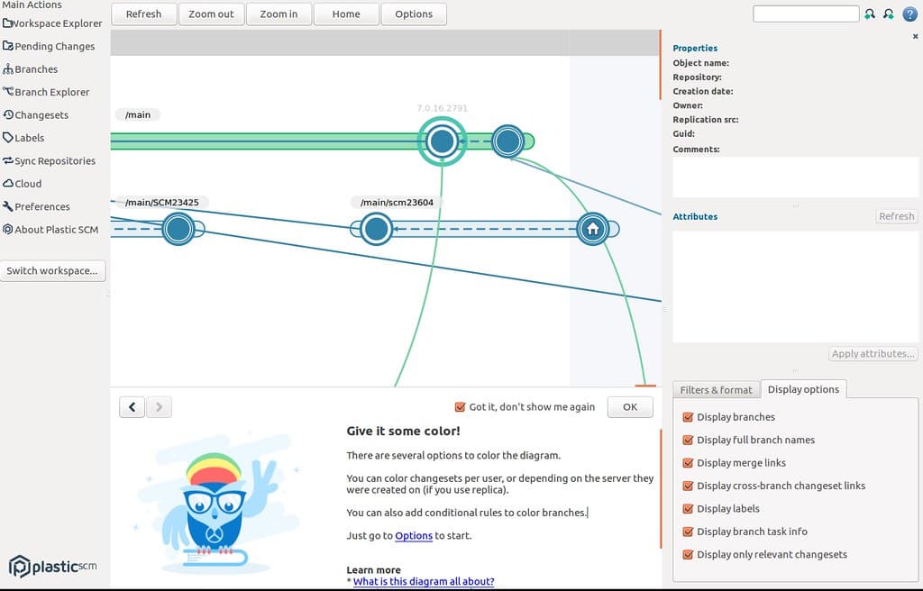Image resolution: width=923 pixels, height=591 pixels.
Task: Select the Branches sidebar icon
Action: pos(32,68)
